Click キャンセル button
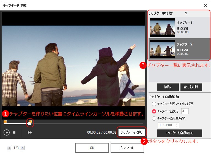Viewport: 211px width, 157px height. pos(127,148)
